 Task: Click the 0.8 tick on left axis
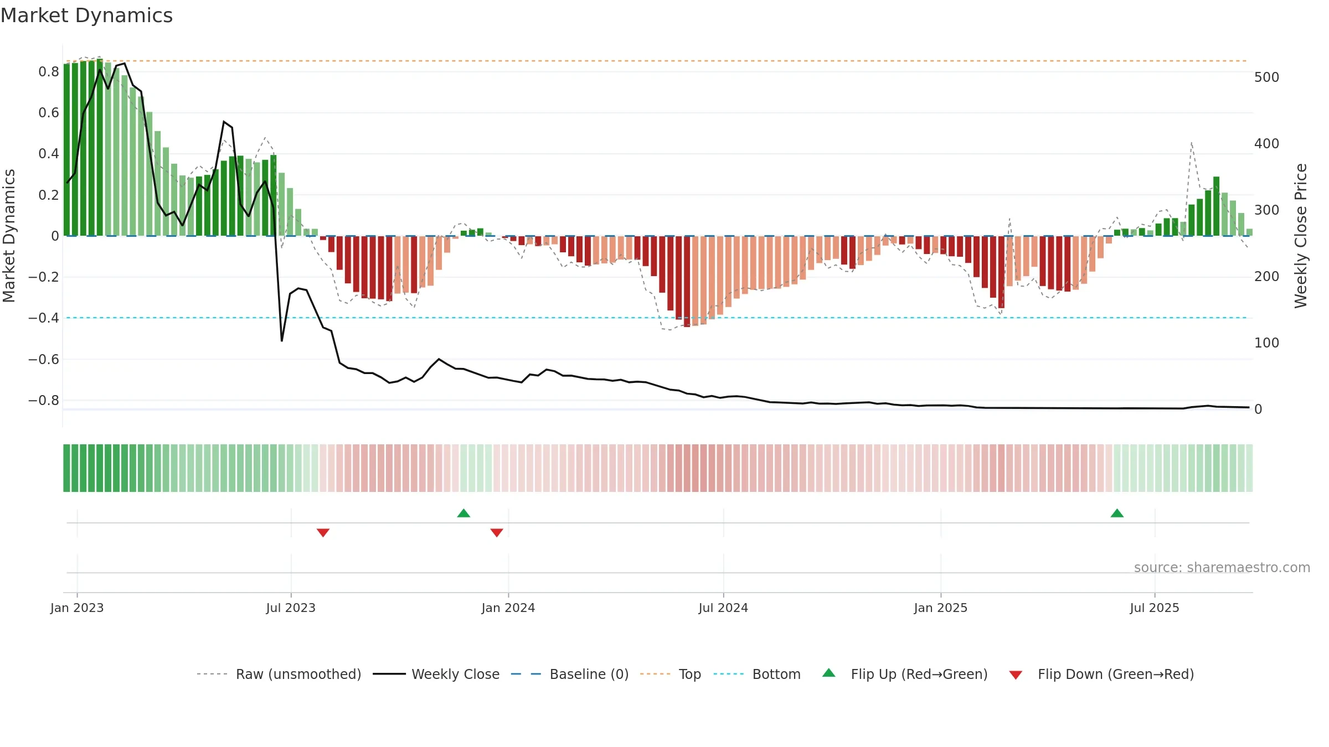[x=49, y=71]
